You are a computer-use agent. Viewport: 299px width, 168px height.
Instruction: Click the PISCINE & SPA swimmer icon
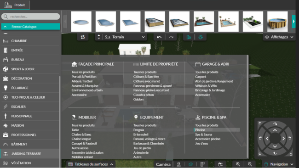click(198, 117)
